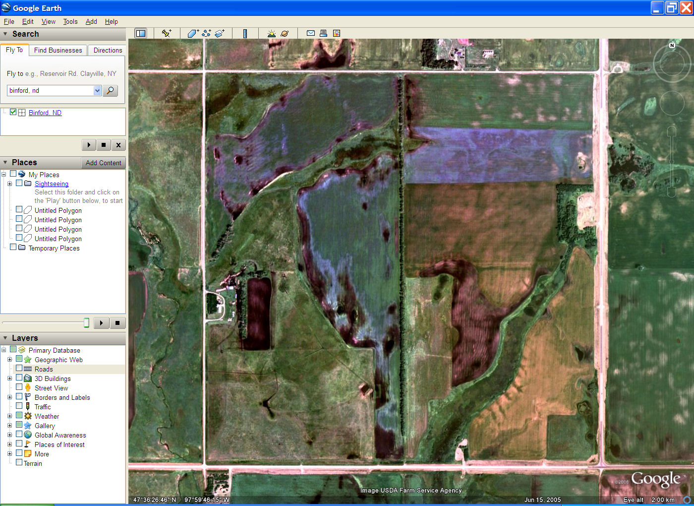The width and height of the screenshot is (694, 506).
Task: Select the Add Polygon tool
Action: tap(193, 33)
